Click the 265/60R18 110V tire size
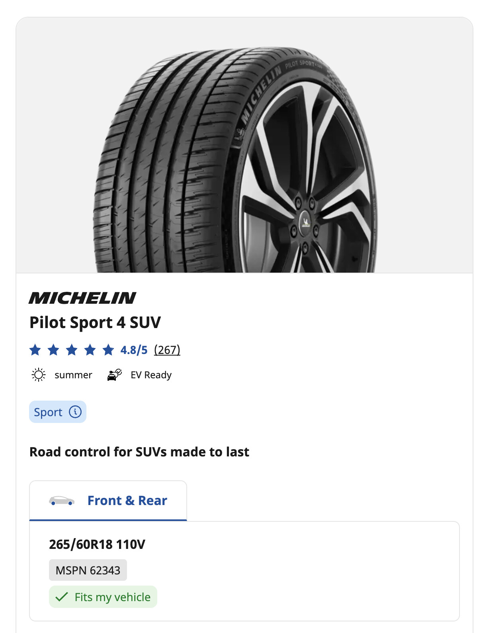Viewport: 481px width, 633px height. pyautogui.click(x=97, y=544)
